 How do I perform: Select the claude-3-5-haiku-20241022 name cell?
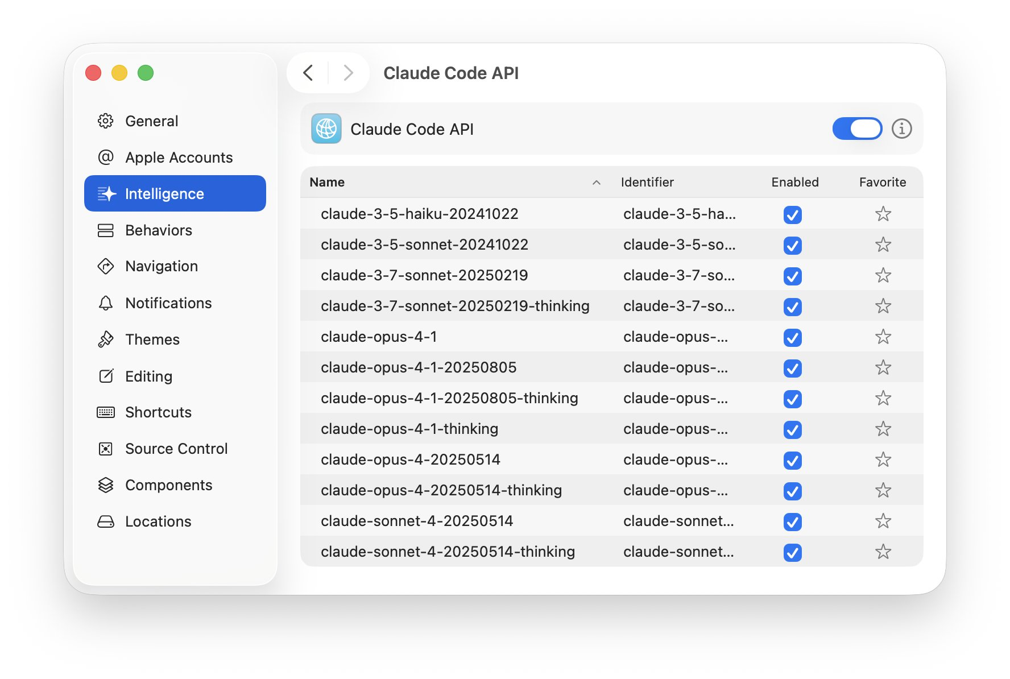pos(420,214)
